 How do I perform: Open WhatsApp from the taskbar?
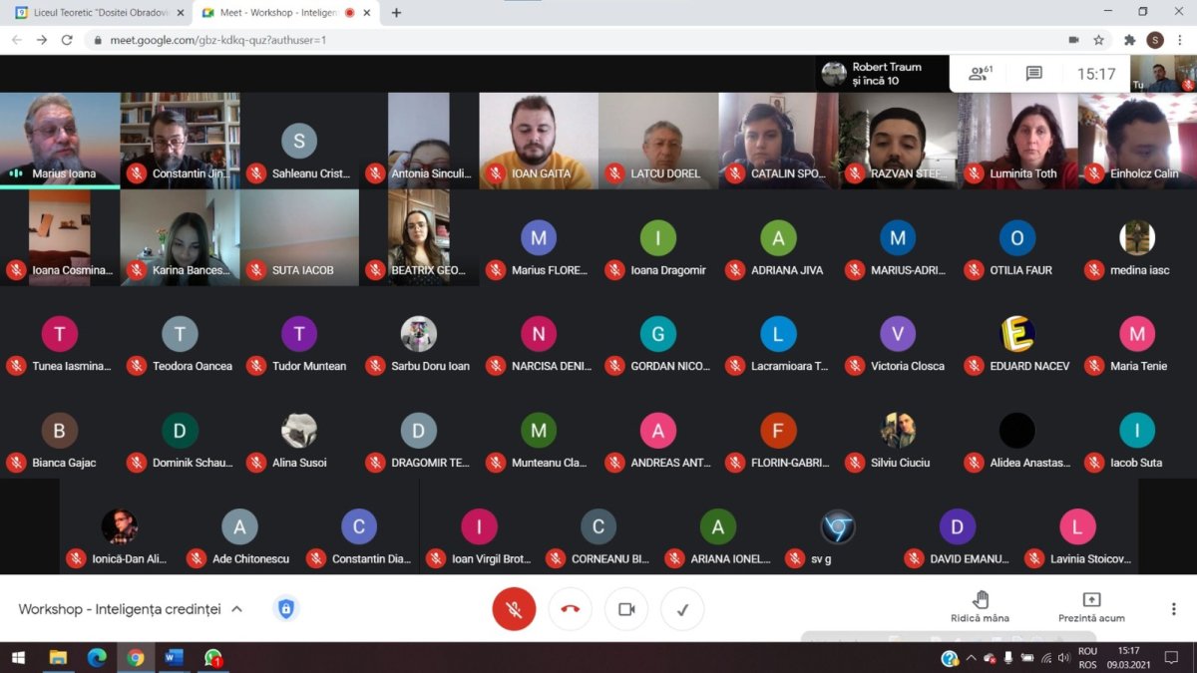(212, 658)
